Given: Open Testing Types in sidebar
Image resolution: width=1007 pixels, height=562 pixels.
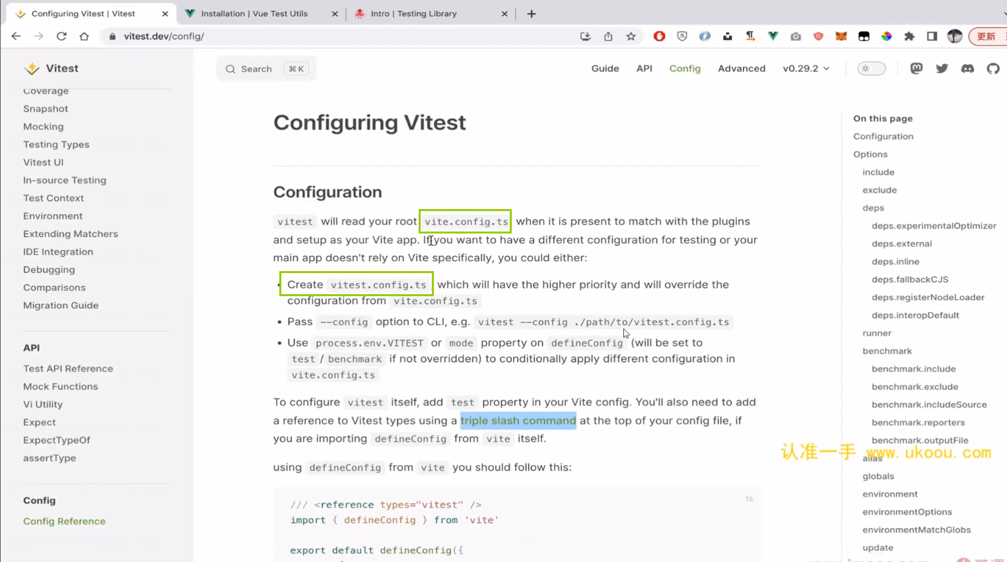Looking at the screenshot, I should pos(56,144).
